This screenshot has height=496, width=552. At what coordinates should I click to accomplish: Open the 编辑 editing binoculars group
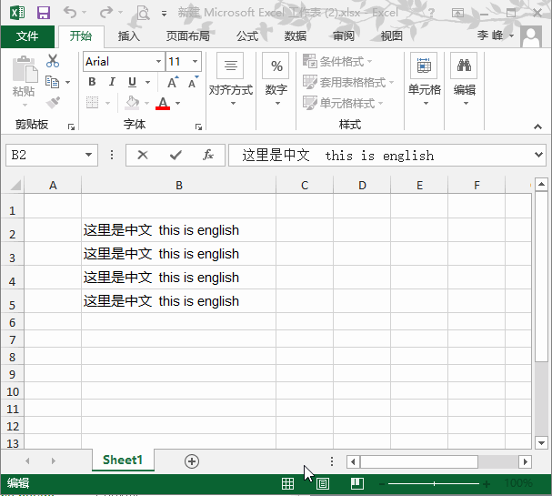coord(465,79)
